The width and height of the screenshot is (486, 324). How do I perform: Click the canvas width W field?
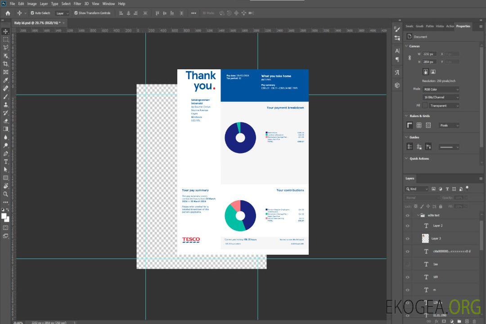point(430,54)
